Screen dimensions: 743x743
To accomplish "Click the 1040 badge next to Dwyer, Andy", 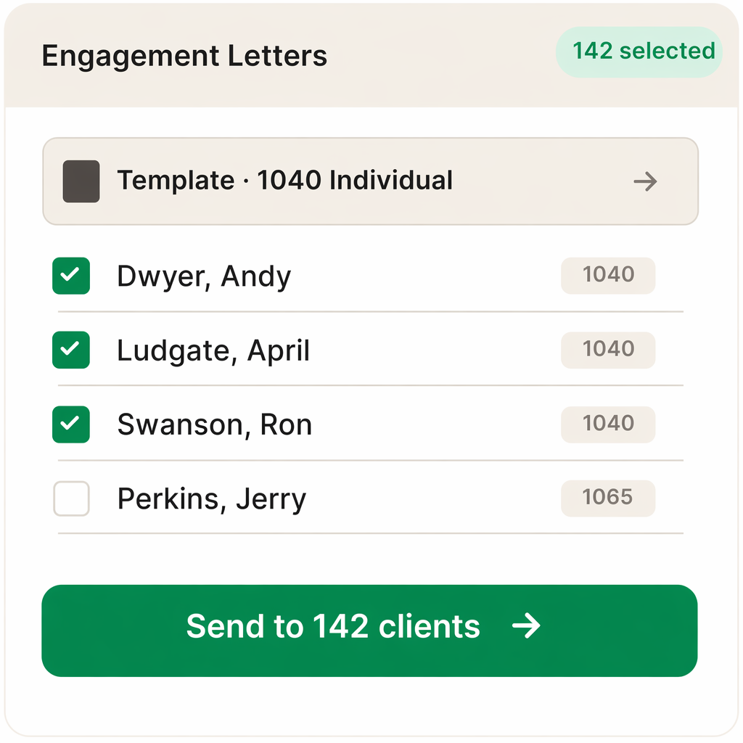I will click(608, 276).
